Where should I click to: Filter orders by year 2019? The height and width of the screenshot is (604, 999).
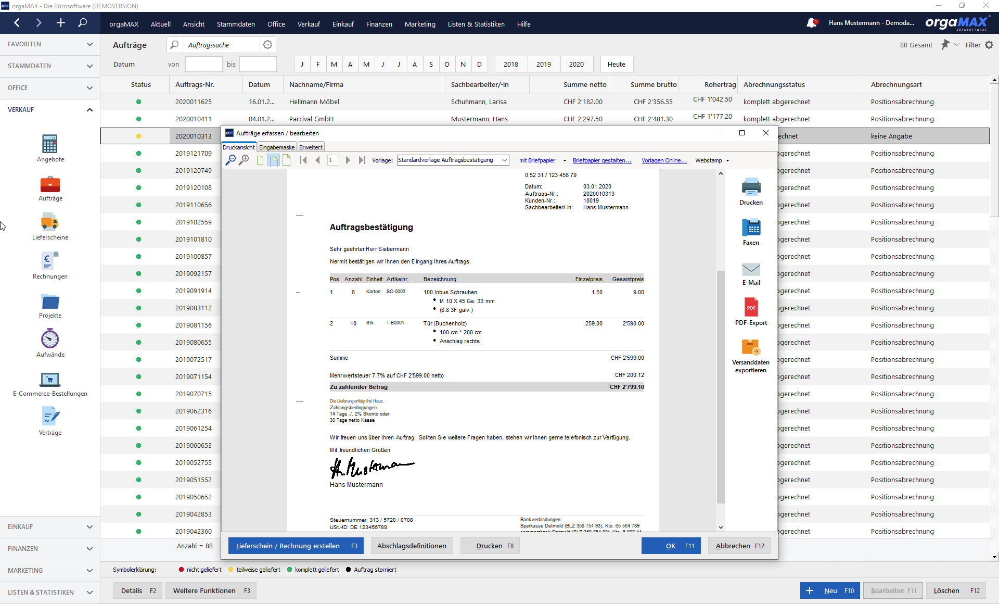544,64
